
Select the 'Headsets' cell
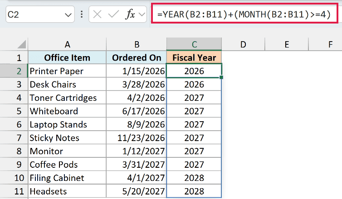(x=67, y=191)
